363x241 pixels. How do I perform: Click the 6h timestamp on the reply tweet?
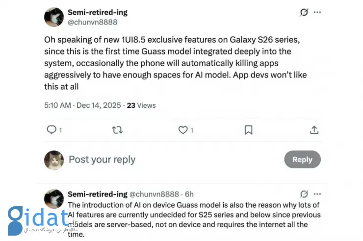189,194
